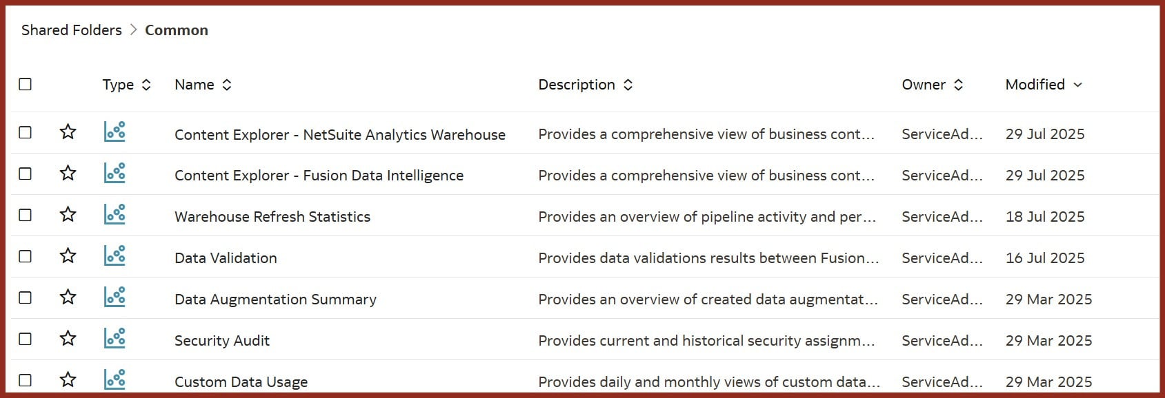Open Data Augmentation Summary workbook
The image size is (1165, 398).
[275, 300]
